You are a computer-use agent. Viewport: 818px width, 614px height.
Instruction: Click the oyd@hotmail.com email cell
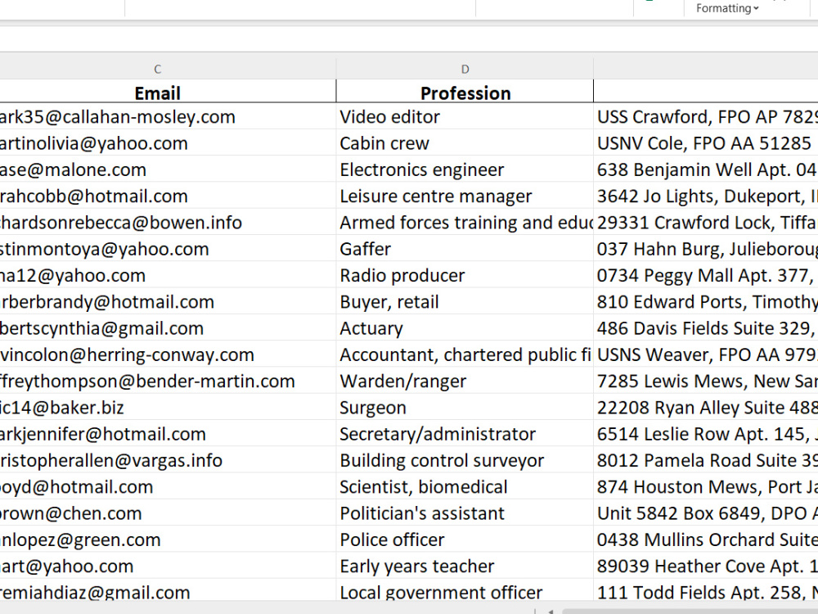168,487
